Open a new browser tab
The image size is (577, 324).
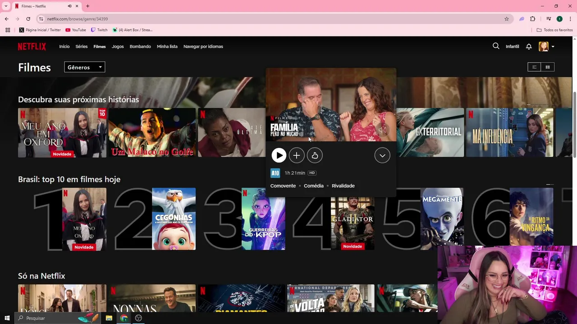tap(87, 6)
